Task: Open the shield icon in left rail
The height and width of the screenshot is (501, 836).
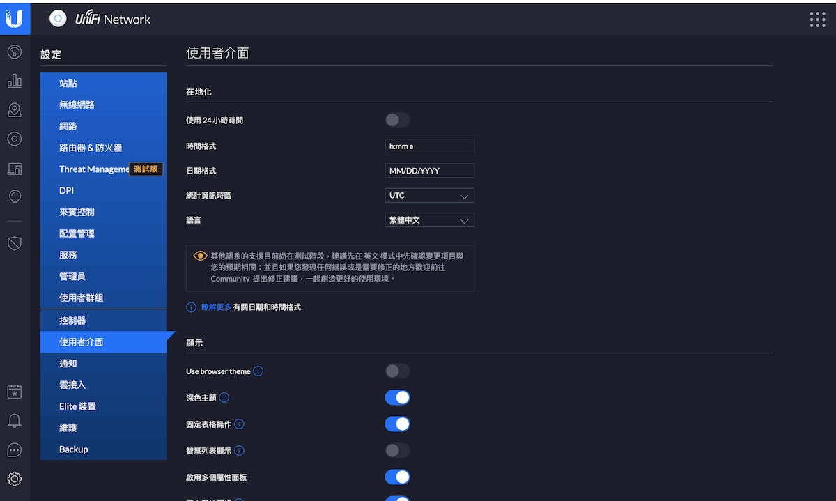Action: point(14,243)
